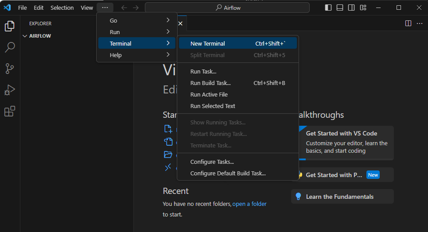Viewport: 428px width, 232px height.
Task: Click the Open Folder icon under Start
Action: coord(168,155)
